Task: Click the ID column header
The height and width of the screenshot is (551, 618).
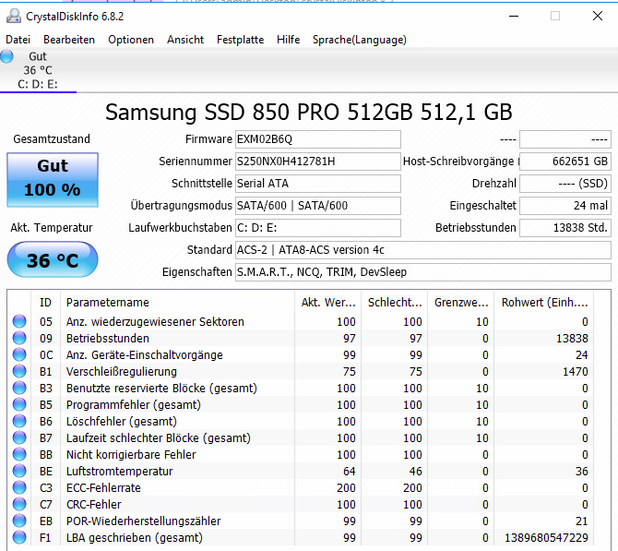Action: 45,303
